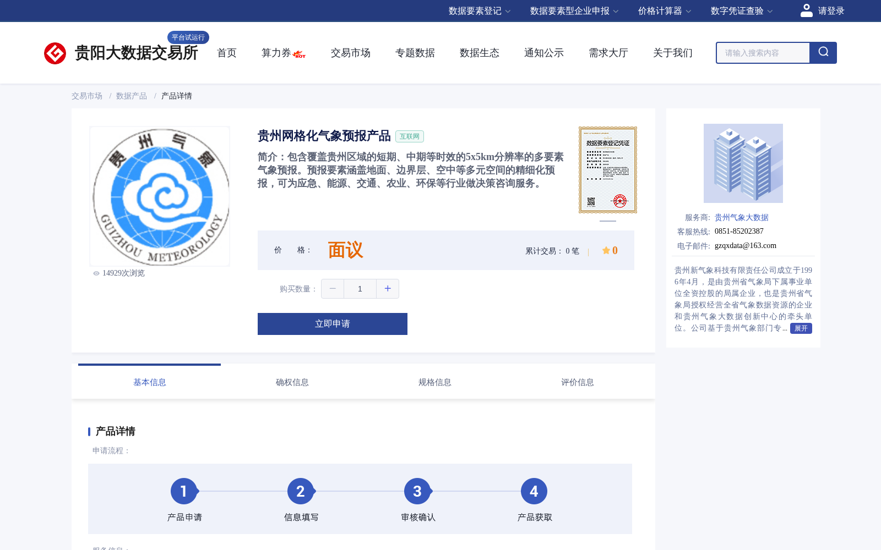
Task: Click step 2 信息填写 circle
Action: click(301, 491)
